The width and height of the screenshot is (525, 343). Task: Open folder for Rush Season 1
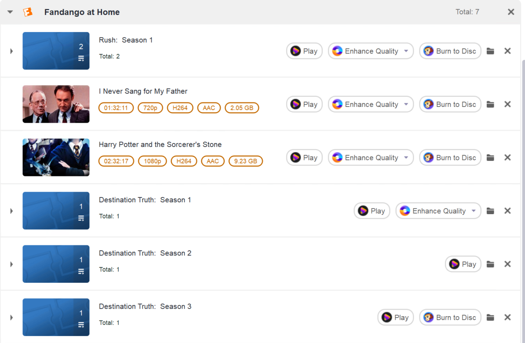491,51
